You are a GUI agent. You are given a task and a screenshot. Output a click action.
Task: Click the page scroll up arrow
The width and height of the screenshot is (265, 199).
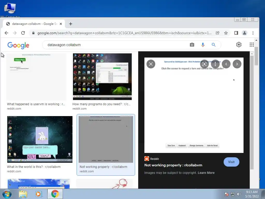[x=256, y=40]
